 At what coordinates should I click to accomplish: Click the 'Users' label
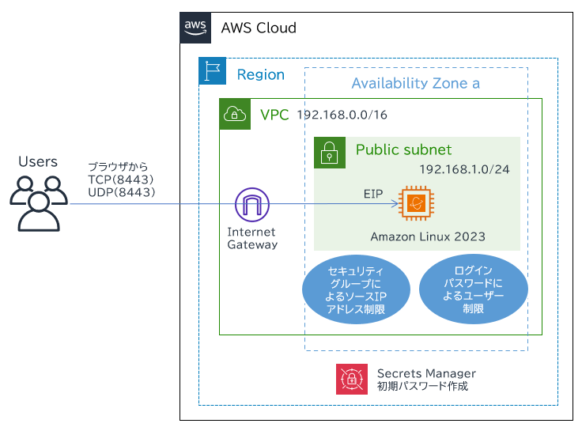tap(38, 161)
